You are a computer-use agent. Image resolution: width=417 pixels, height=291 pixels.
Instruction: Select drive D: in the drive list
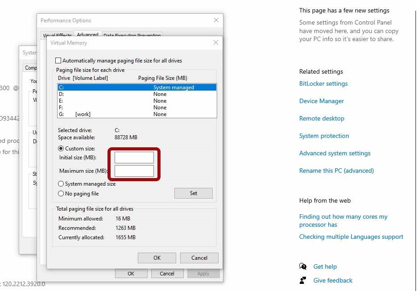tap(136, 94)
